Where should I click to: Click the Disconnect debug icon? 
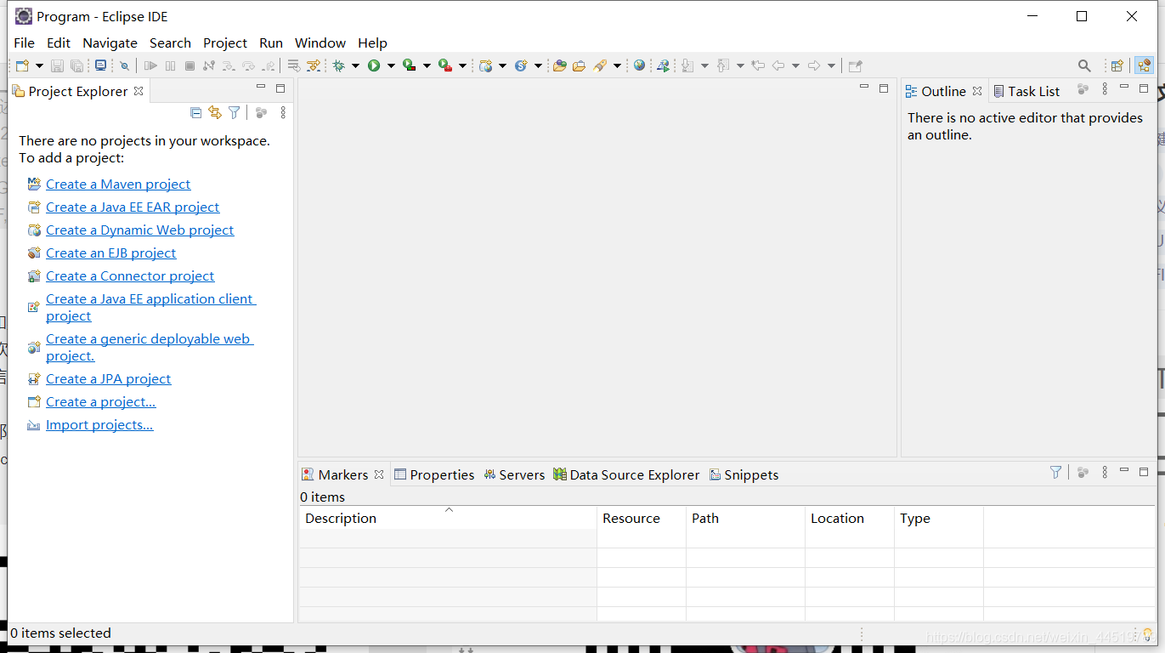(x=209, y=65)
